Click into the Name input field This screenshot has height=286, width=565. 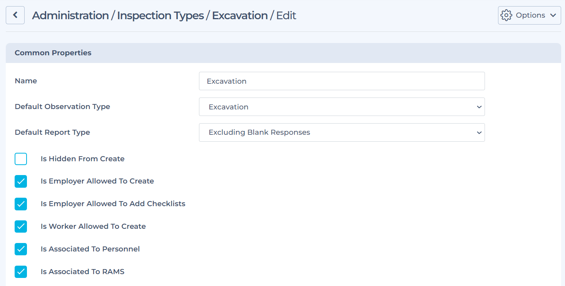click(x=342, y=81)
